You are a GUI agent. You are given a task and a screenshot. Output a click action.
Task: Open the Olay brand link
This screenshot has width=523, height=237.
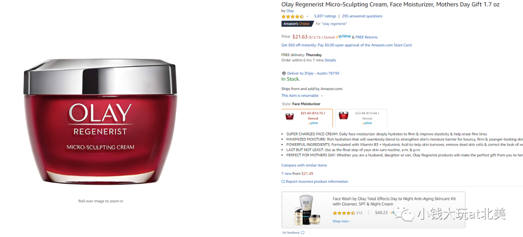point(290,11)
